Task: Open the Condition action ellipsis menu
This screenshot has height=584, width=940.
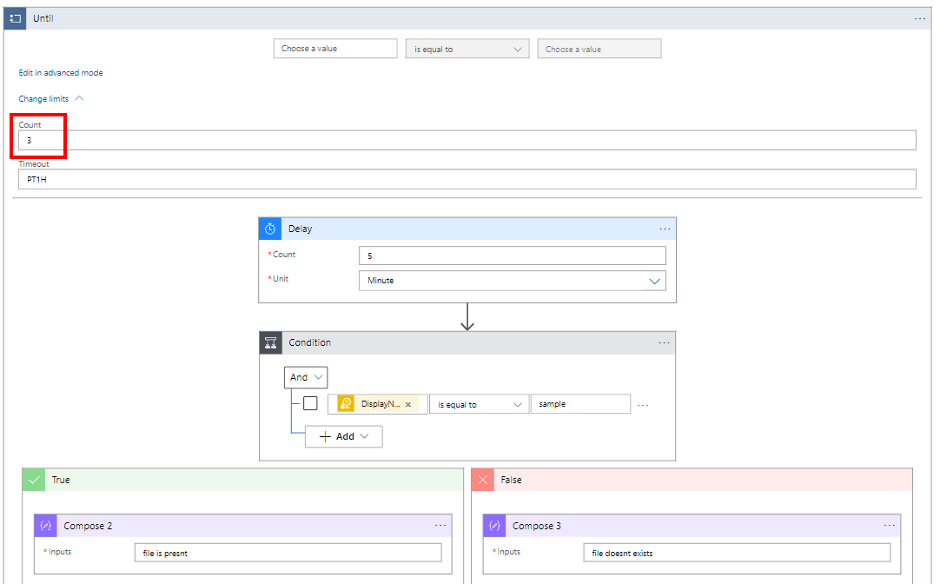Action: click(x=665, y=342)
